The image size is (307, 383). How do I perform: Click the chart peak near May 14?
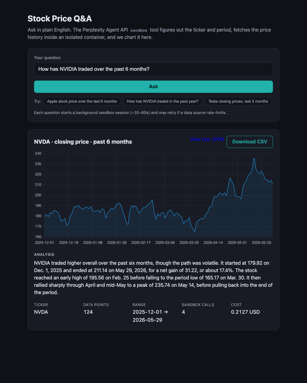click(x=254, y=158)
